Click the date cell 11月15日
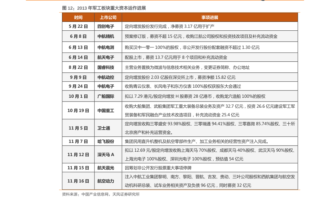330x202 pixels. tap(78, 168)
